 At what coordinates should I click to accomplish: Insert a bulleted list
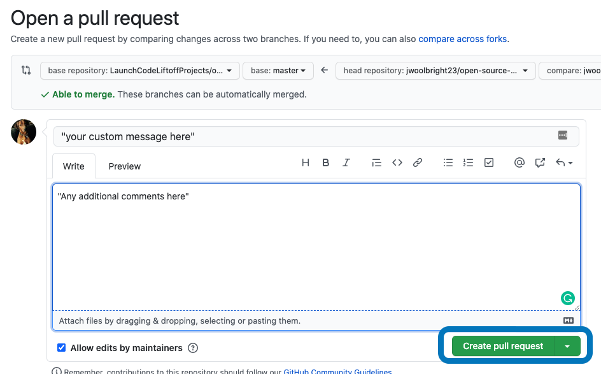[x=448, y=163]
